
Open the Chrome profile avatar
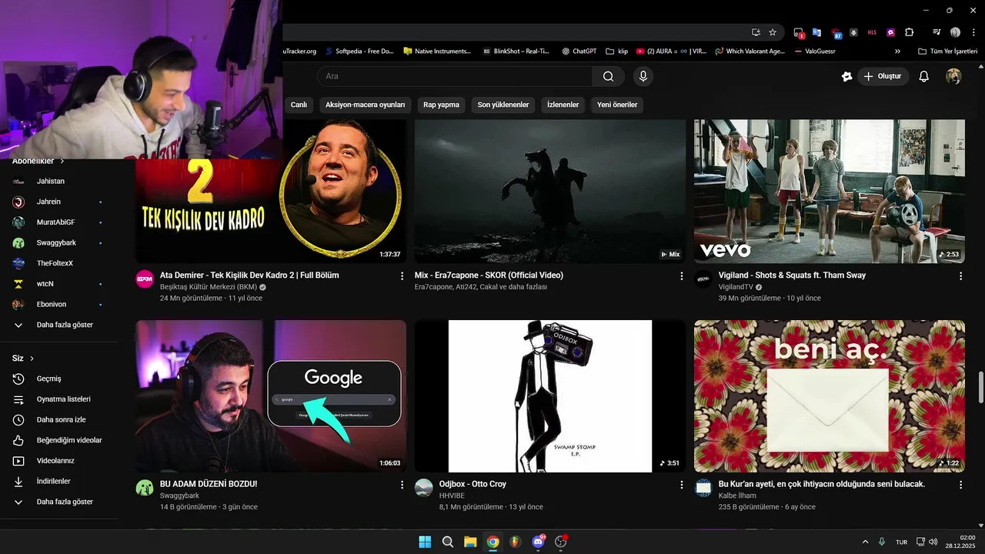click(955, 32)
